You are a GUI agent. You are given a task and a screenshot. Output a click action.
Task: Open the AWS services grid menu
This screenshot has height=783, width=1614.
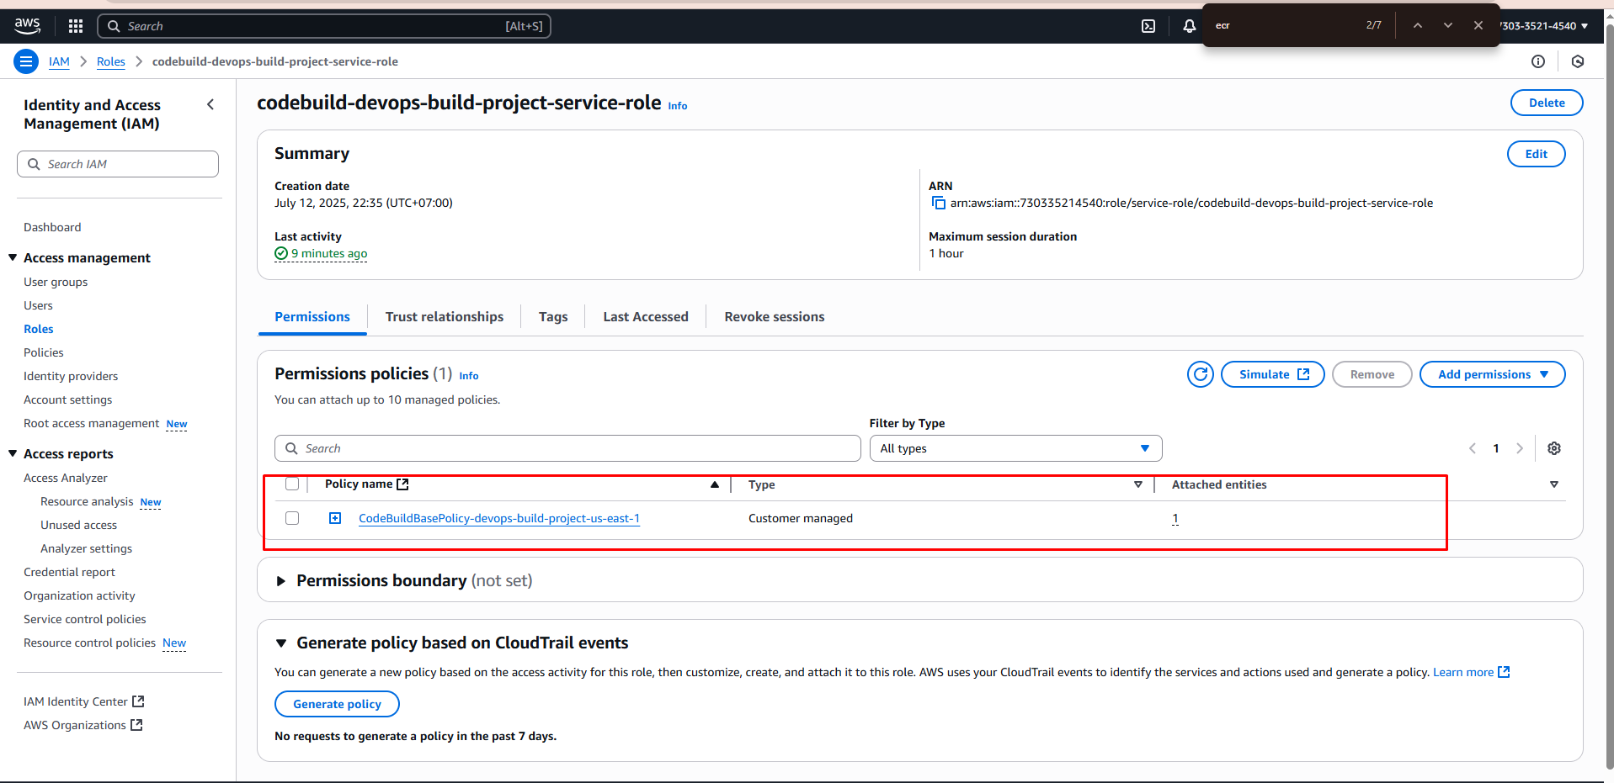tap(76, 26)
